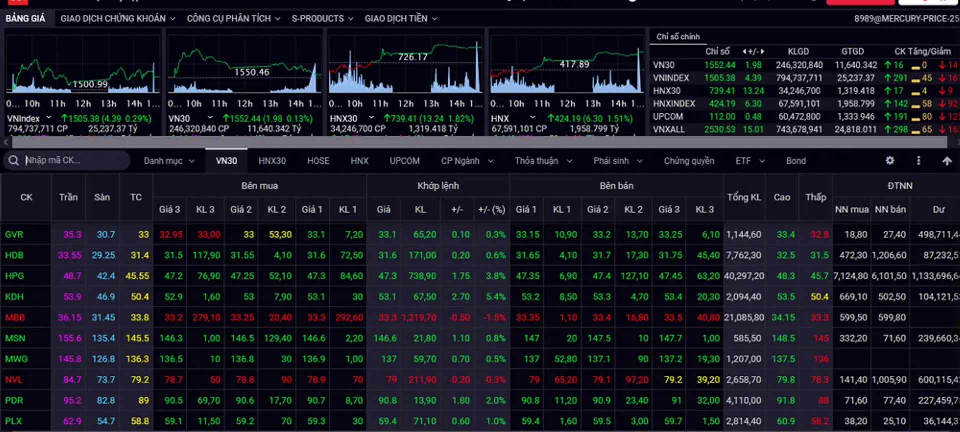The height and width of the screenshot is (432, 960).
Task: Select VNXALL row in Chỉ số chính
Action: (805, 129)
